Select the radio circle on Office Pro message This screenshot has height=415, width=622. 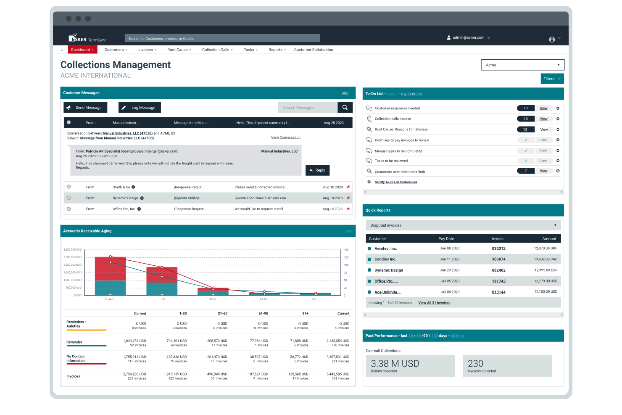point(69,209)
